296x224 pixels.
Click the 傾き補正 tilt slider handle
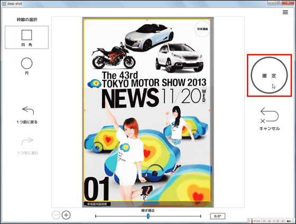[x=148, y=216]
